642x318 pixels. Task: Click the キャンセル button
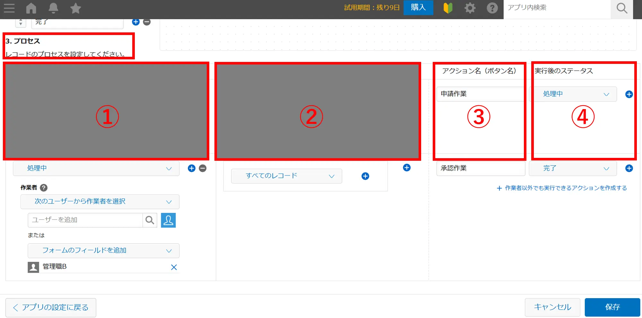[552, 307]
